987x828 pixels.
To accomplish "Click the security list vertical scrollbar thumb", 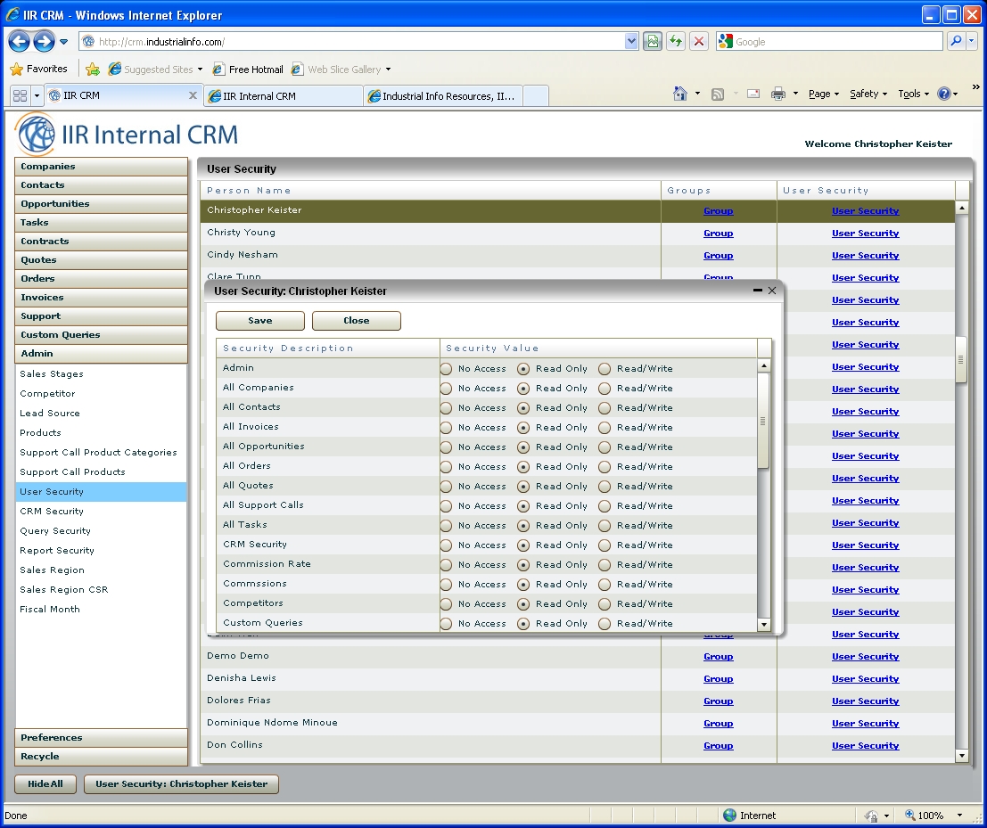I will [x=763, y=421].
